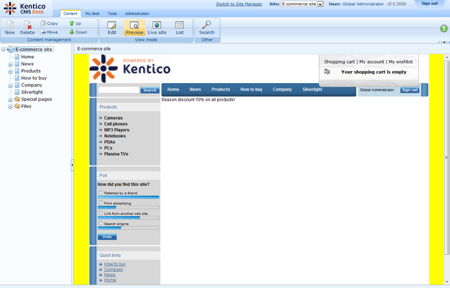This screenshot has height=288, width=450.
Task: Open the Notebooks product category
Action: (115, 136)
